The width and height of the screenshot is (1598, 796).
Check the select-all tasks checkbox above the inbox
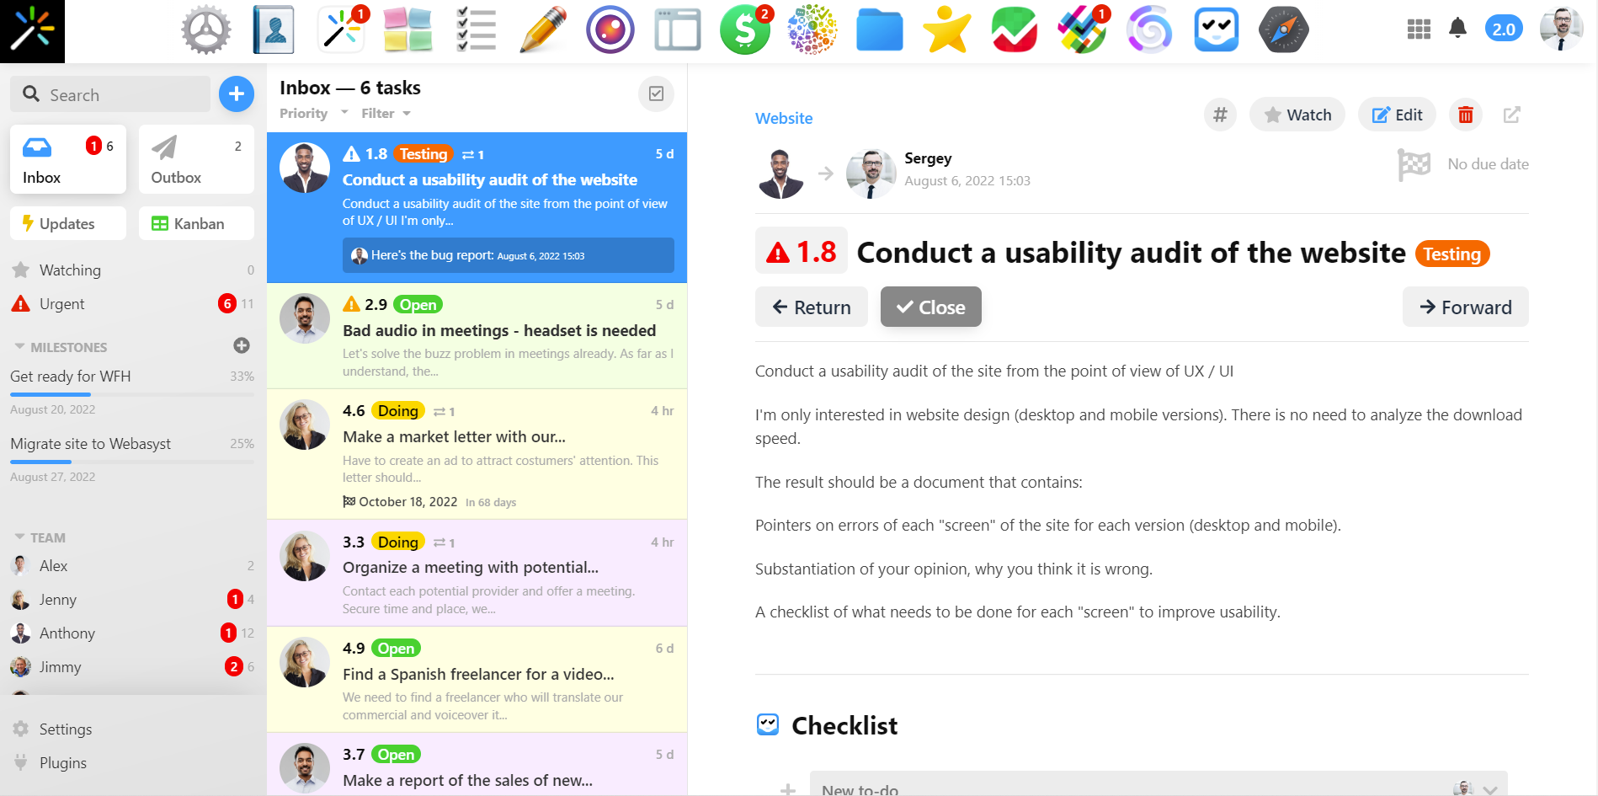tap(656, 94)
